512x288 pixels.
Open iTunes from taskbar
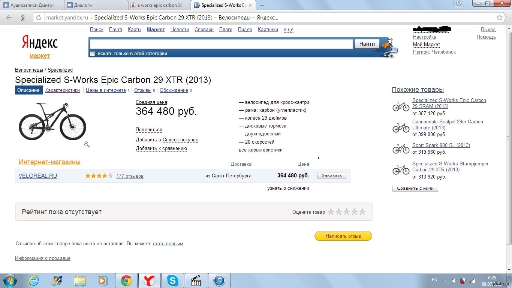[219, 280]
